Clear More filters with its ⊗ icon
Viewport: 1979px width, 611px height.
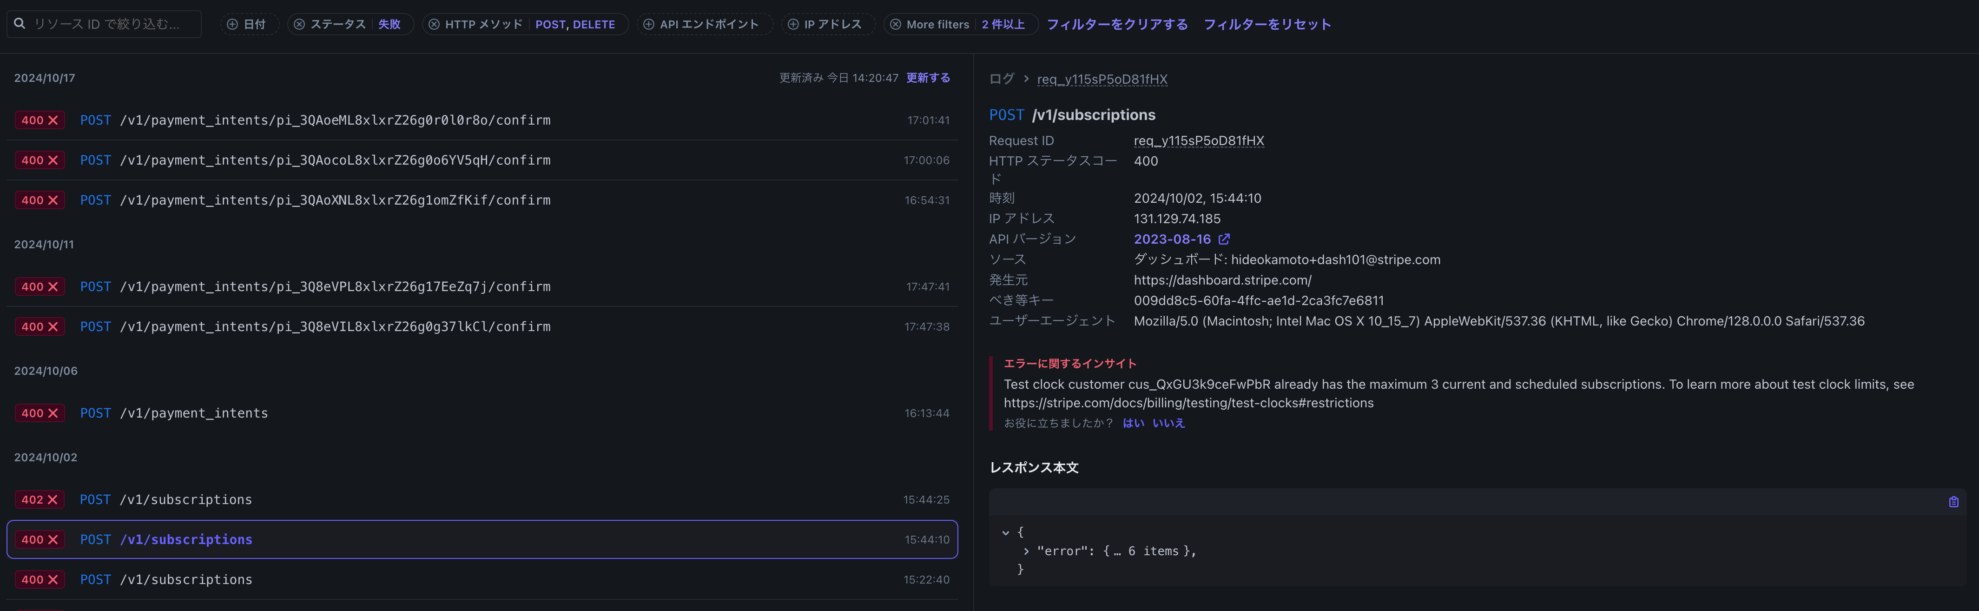click(896, 24)
